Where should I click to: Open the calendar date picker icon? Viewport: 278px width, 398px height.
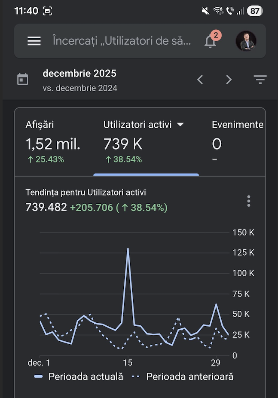[x=23, y=80]
